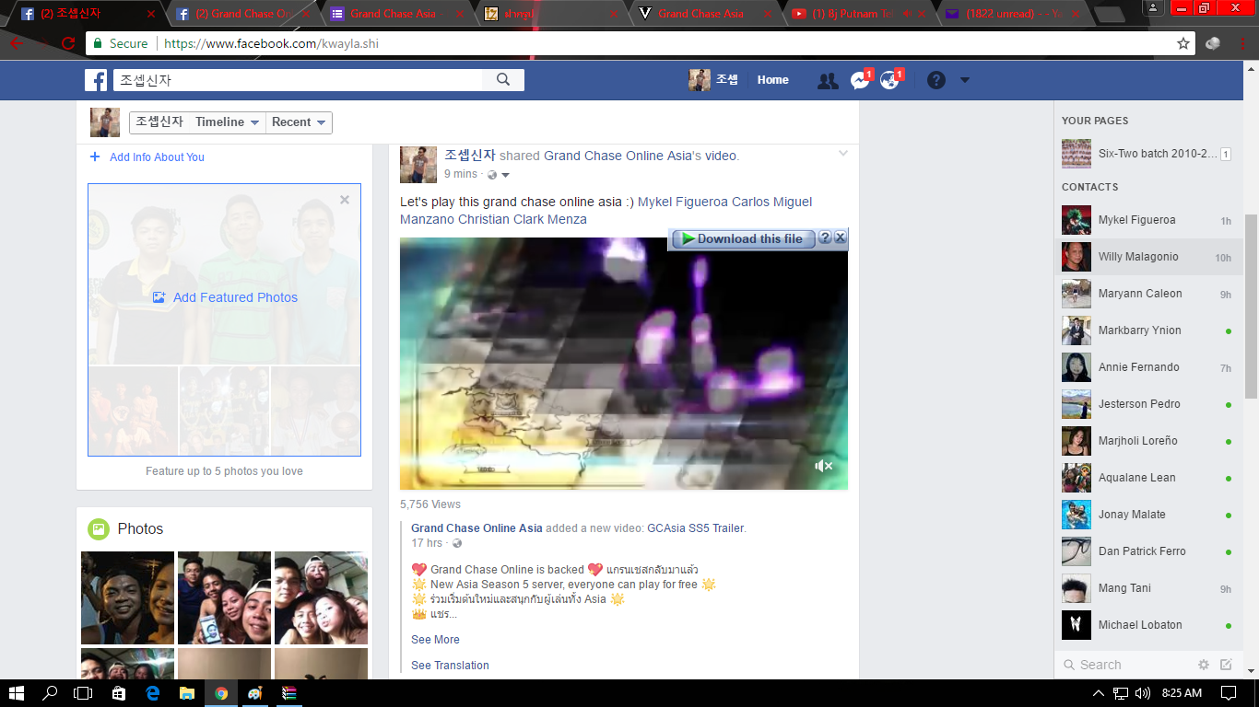Open the post options chevron
Screen dimensions: 1259x707
coord(842,155)
